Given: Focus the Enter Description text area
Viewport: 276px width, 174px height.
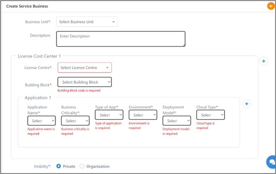Looking at the screenshot, I should pyautogui.click(x=121, y=39).
